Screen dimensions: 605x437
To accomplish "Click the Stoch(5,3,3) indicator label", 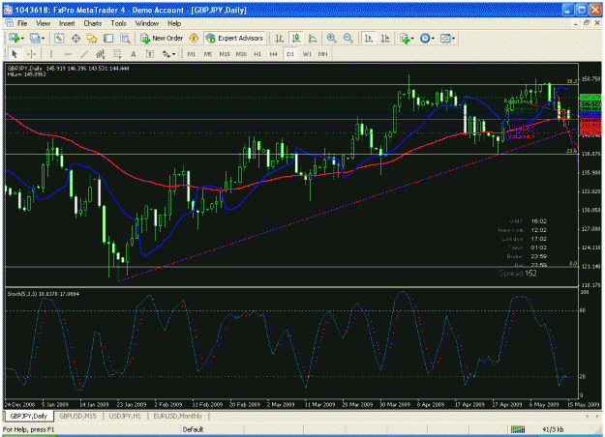I will click(44, 294).
